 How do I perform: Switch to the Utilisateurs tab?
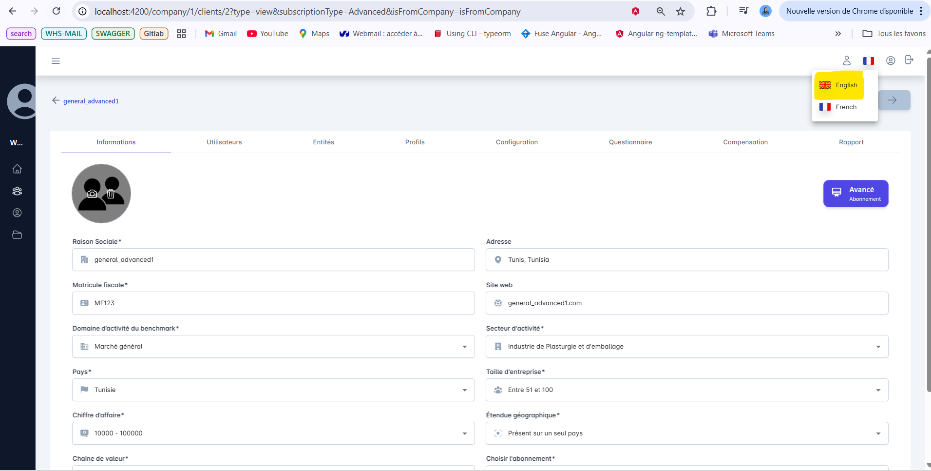(x=224, y=142)
